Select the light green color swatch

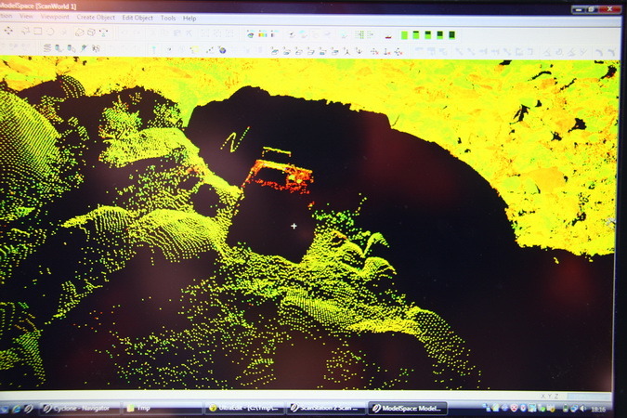[405, 35]
